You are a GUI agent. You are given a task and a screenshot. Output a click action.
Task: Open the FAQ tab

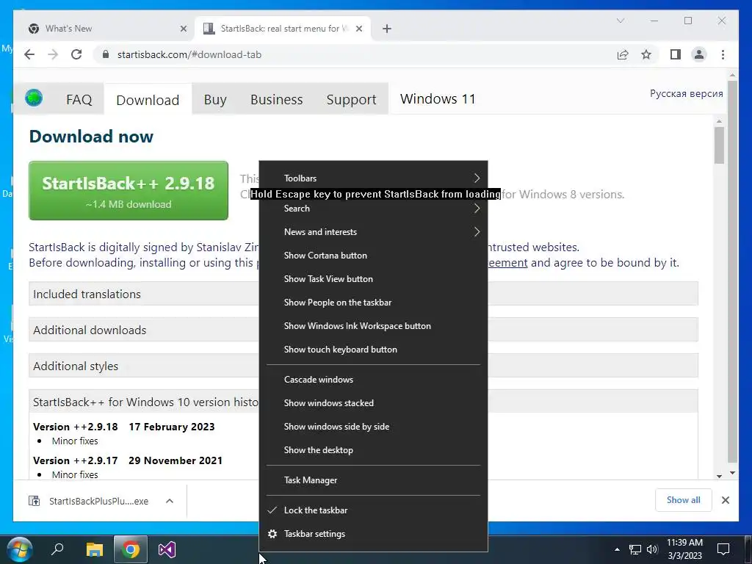coord(79,100)
